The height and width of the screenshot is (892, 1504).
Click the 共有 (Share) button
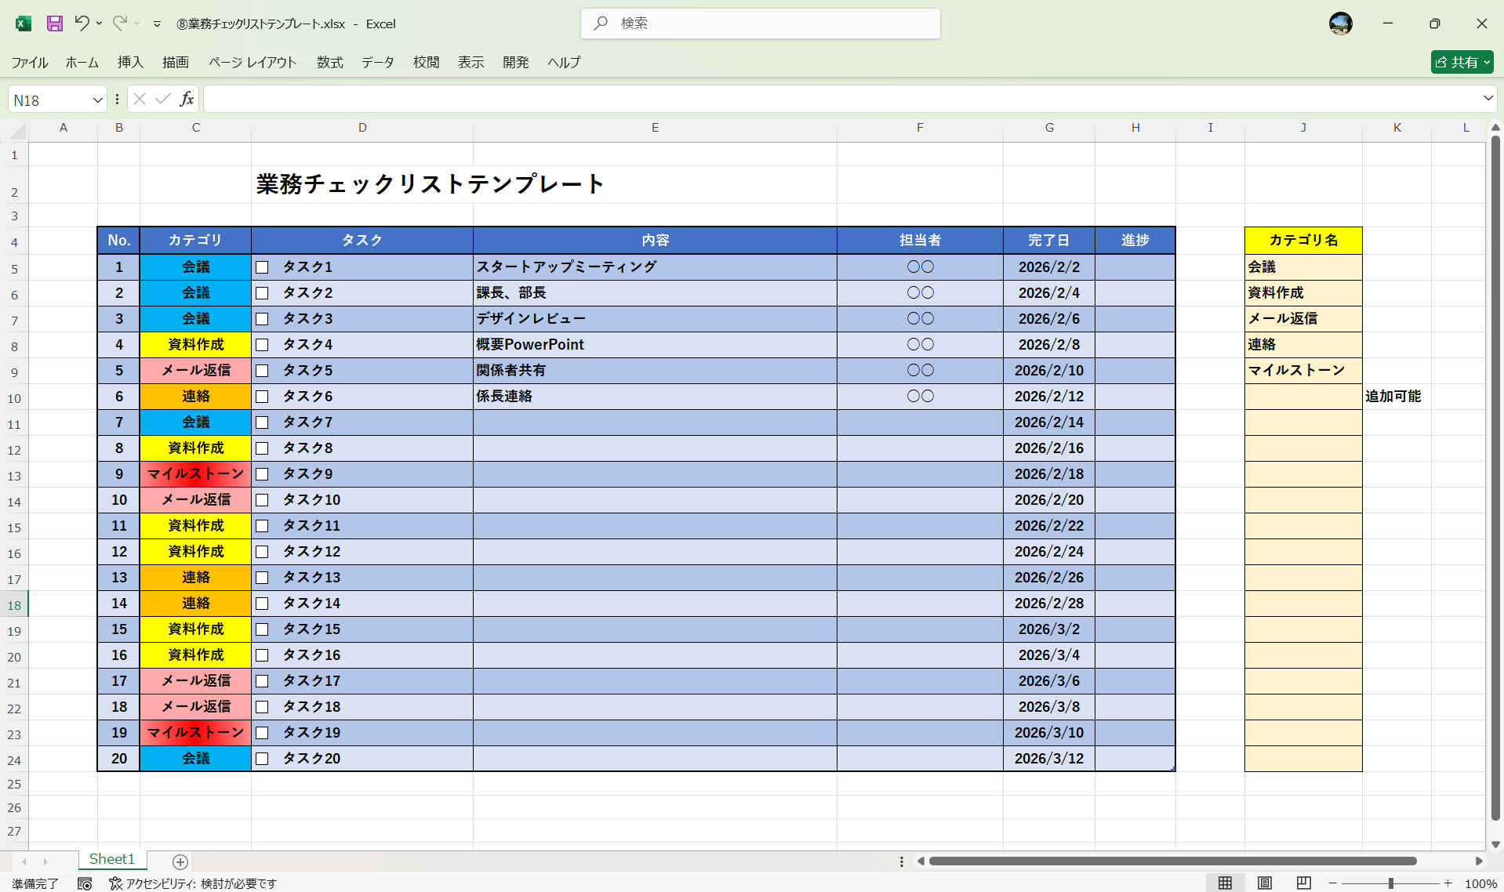click(x=1461, y=61)
